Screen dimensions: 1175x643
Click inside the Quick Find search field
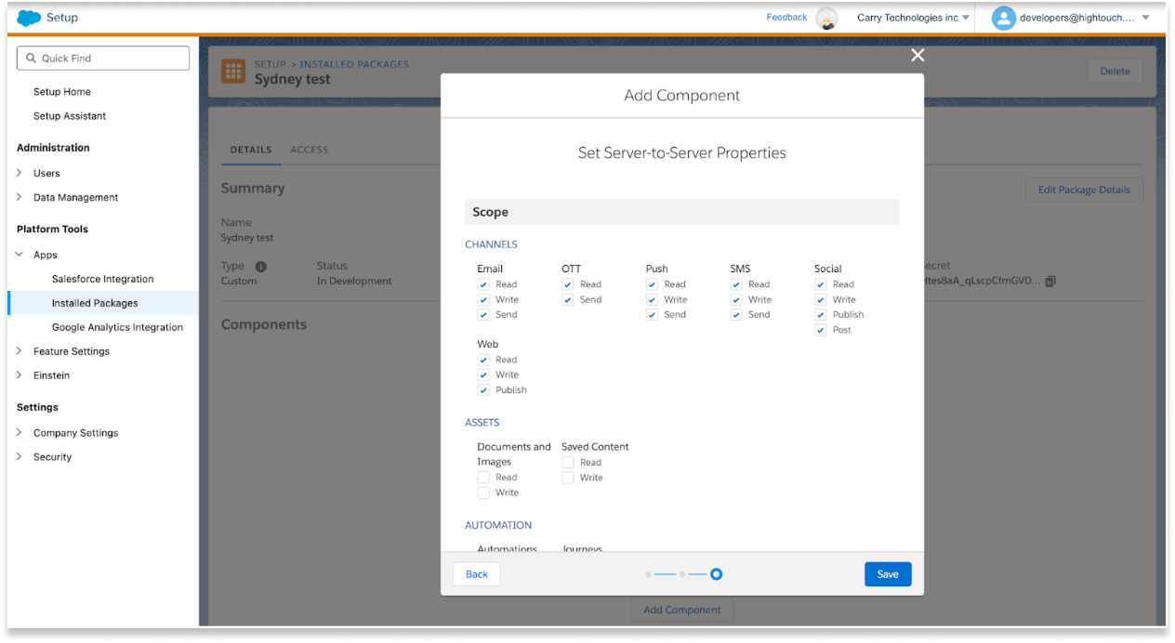[102, 58]
